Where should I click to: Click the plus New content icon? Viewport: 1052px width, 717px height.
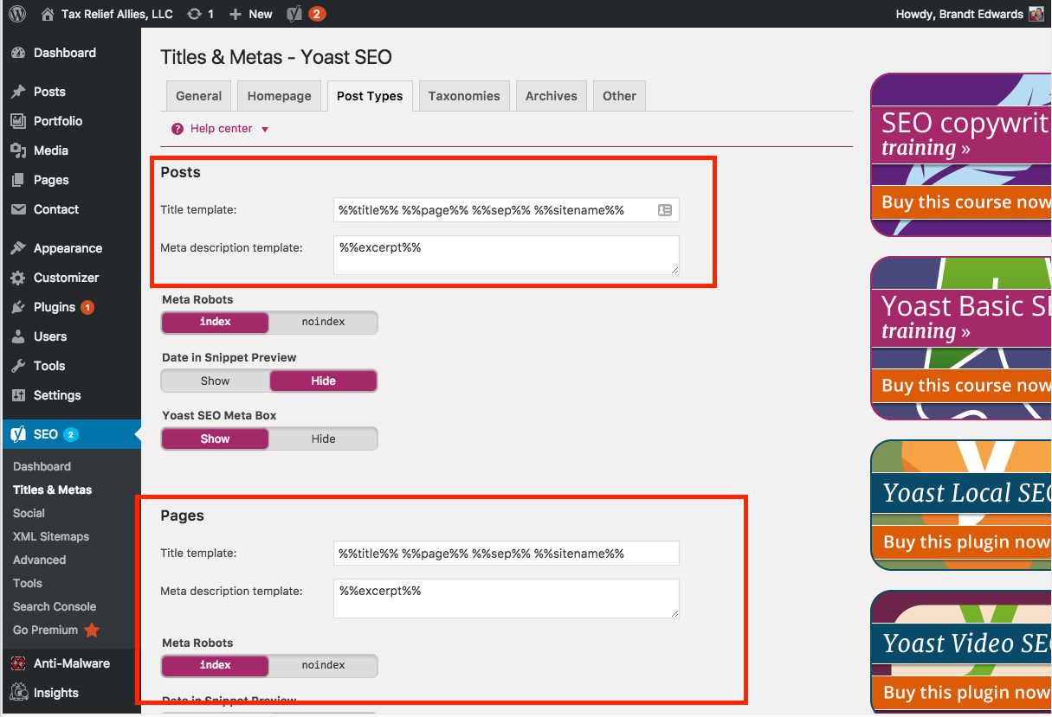point(236,14)
